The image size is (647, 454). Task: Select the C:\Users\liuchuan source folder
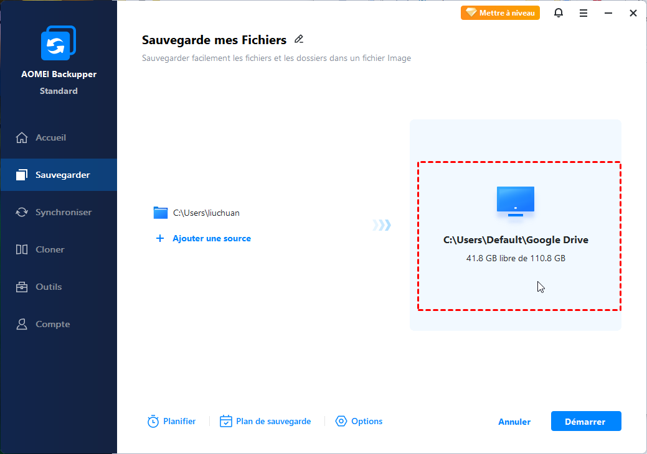[196, 213]
